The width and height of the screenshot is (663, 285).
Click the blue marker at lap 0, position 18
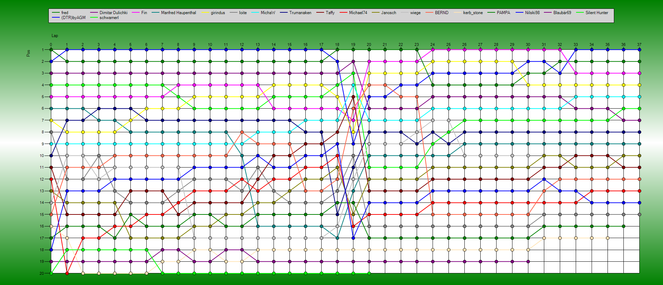[51, 250]
